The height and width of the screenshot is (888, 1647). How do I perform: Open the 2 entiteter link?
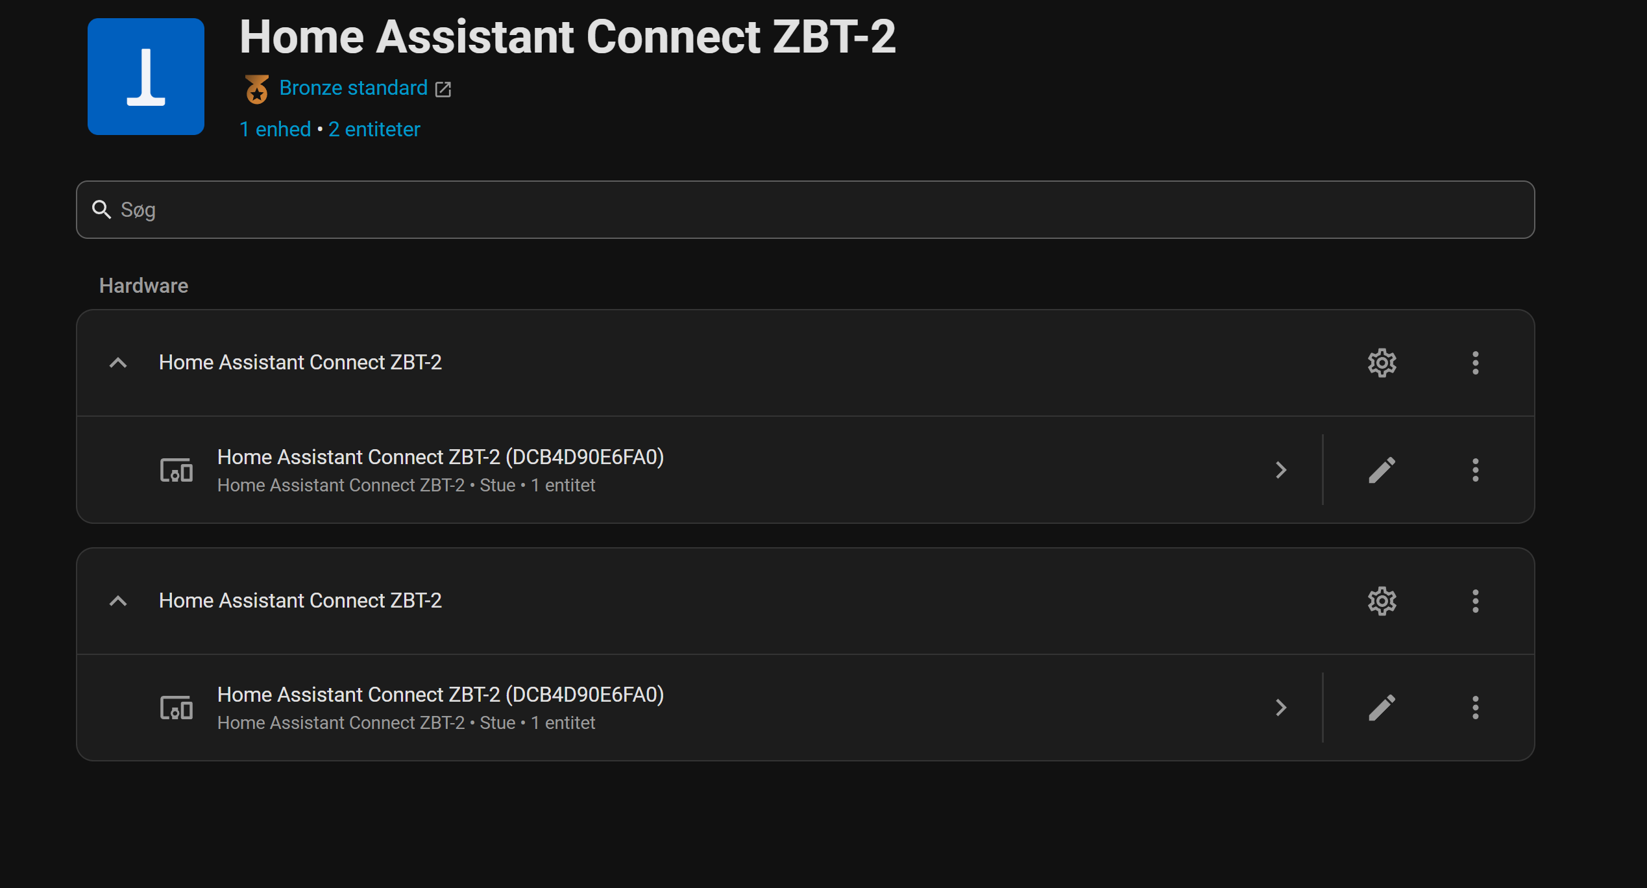(x=374, y=129)
